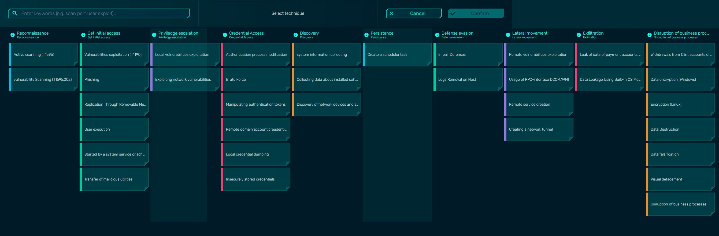Click the magnifier icon in search bar
This screenshot has width=719, height=236.
[x=15, y=13]
